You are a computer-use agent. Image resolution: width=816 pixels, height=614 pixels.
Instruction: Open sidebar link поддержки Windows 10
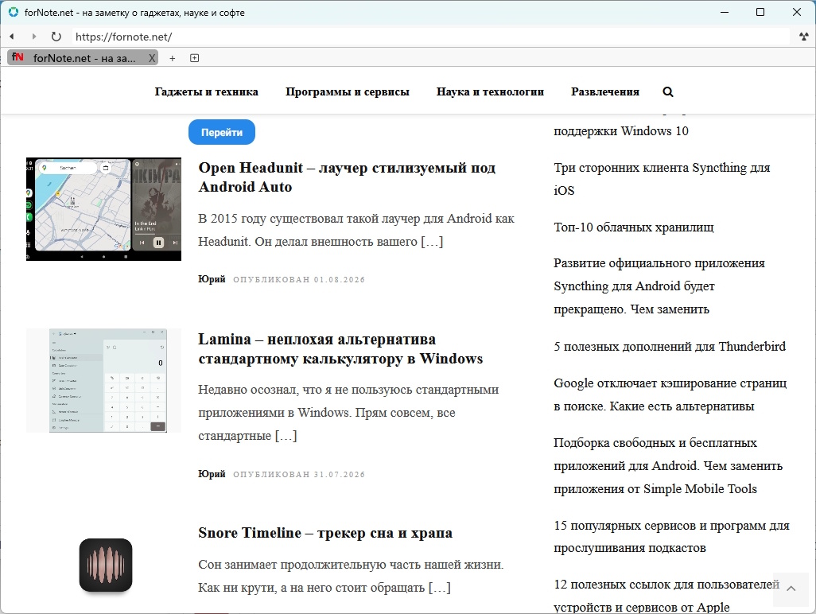pyautogui.click(x=621, y=131)
